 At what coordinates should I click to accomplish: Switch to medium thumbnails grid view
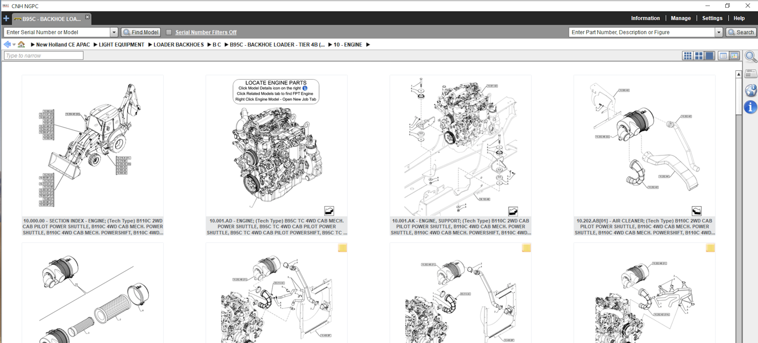point(699,56)
